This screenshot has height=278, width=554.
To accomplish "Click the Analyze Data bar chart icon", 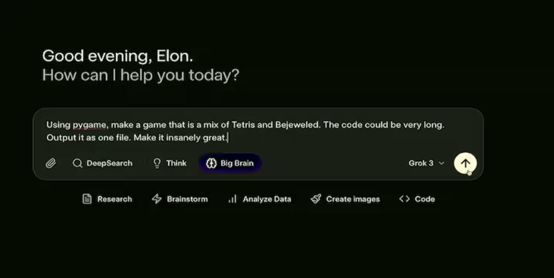I will [232, 199].
